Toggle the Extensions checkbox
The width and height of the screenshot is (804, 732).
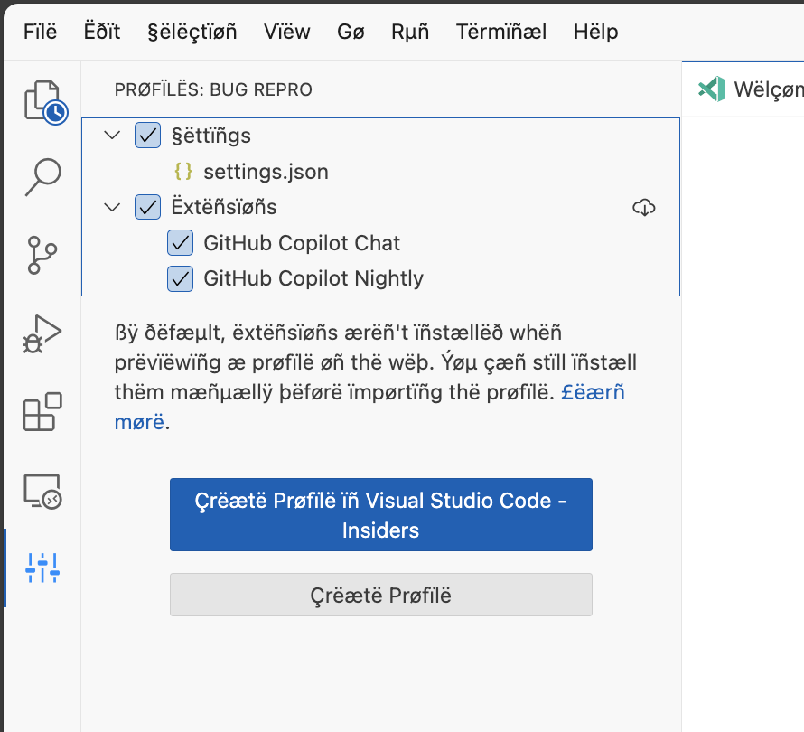147,207
